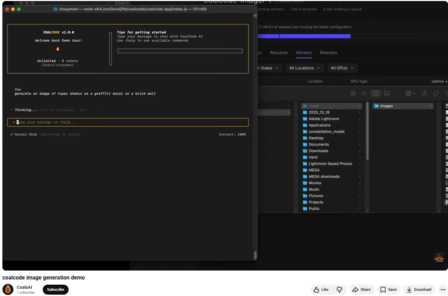Select the .coals folder in Finder
Image resolution: width=448 pixels, height=296 pixels.
pyautogui.click(x=332, y=106)
